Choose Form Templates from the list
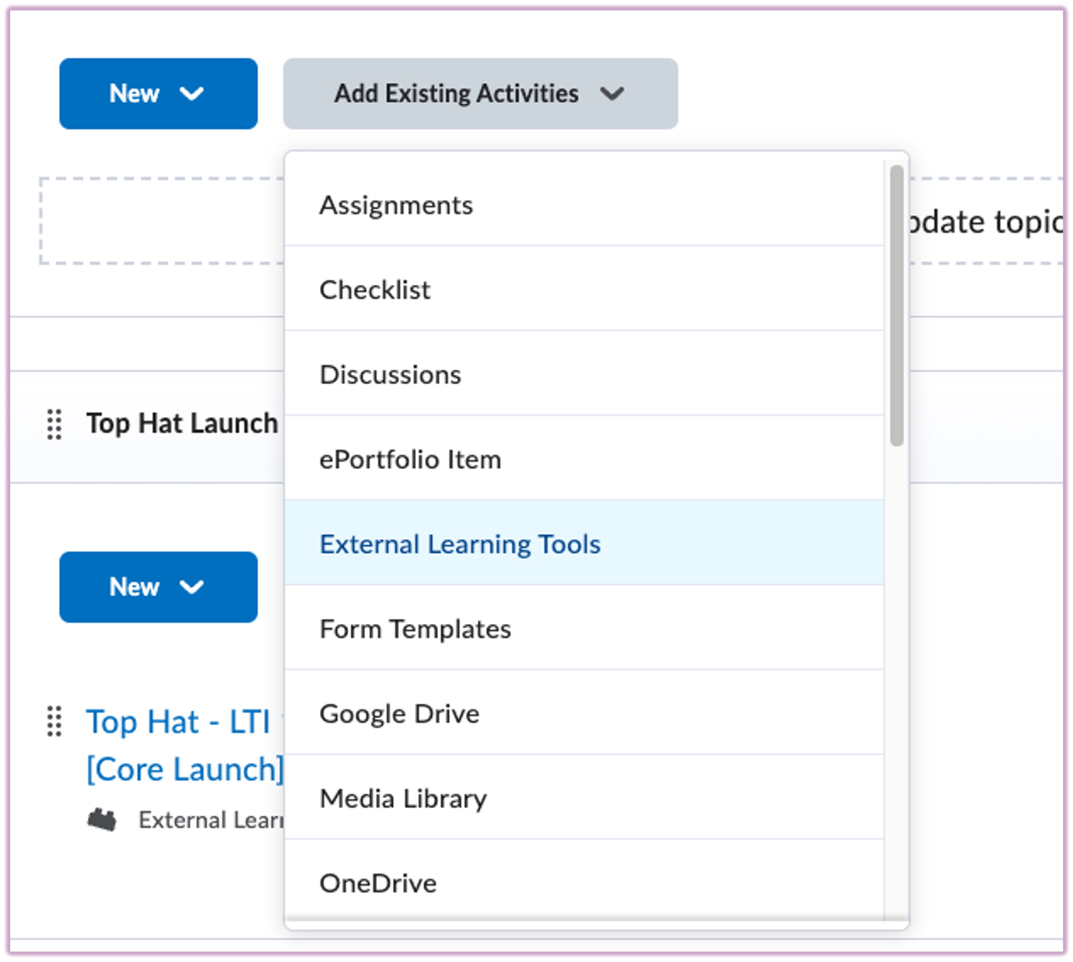1073x962 pixels. point(415,629)
